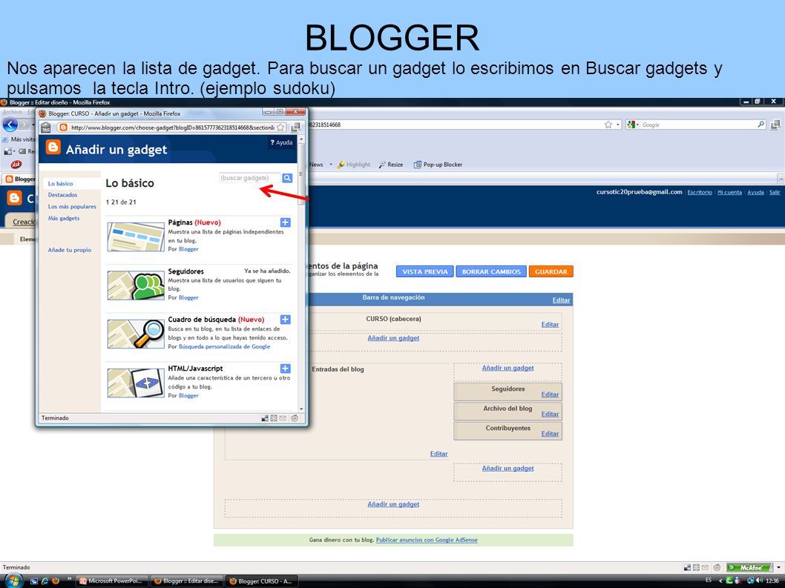
Task: Click the bookmark star in popup address bar
Action: tap(281, 128)
